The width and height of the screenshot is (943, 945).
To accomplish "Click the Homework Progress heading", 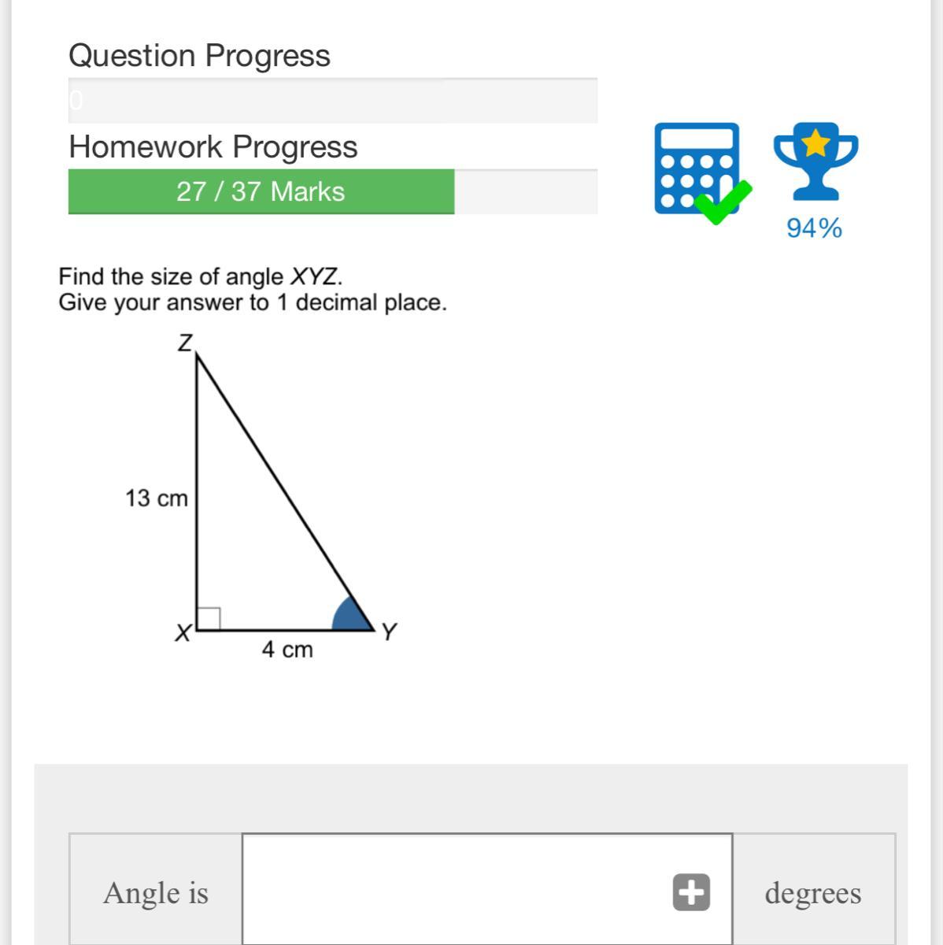I will [x=213, y=147].
